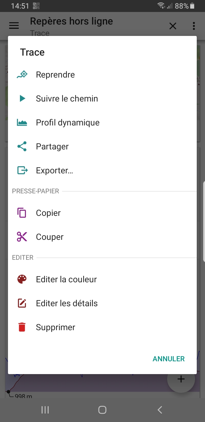Select Exporter… menu entry
Viewport: 205px width, 422px height.
(54, 171)
